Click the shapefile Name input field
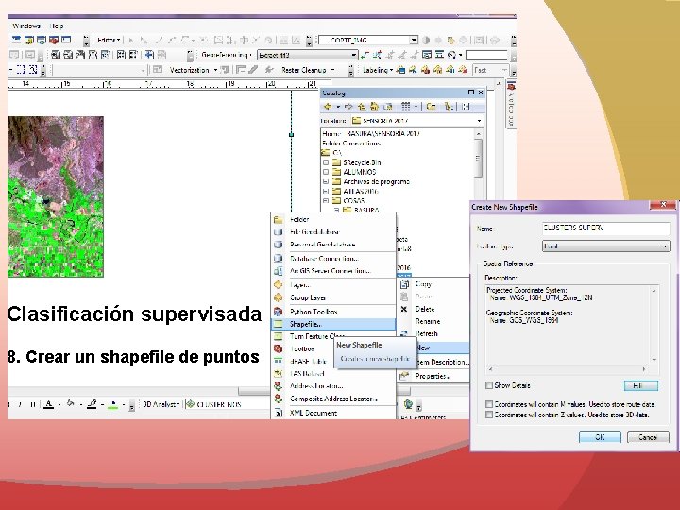Image resolution: width=680 pixels, height=510 pixels. pyautogui.click(x=605, y=229)
